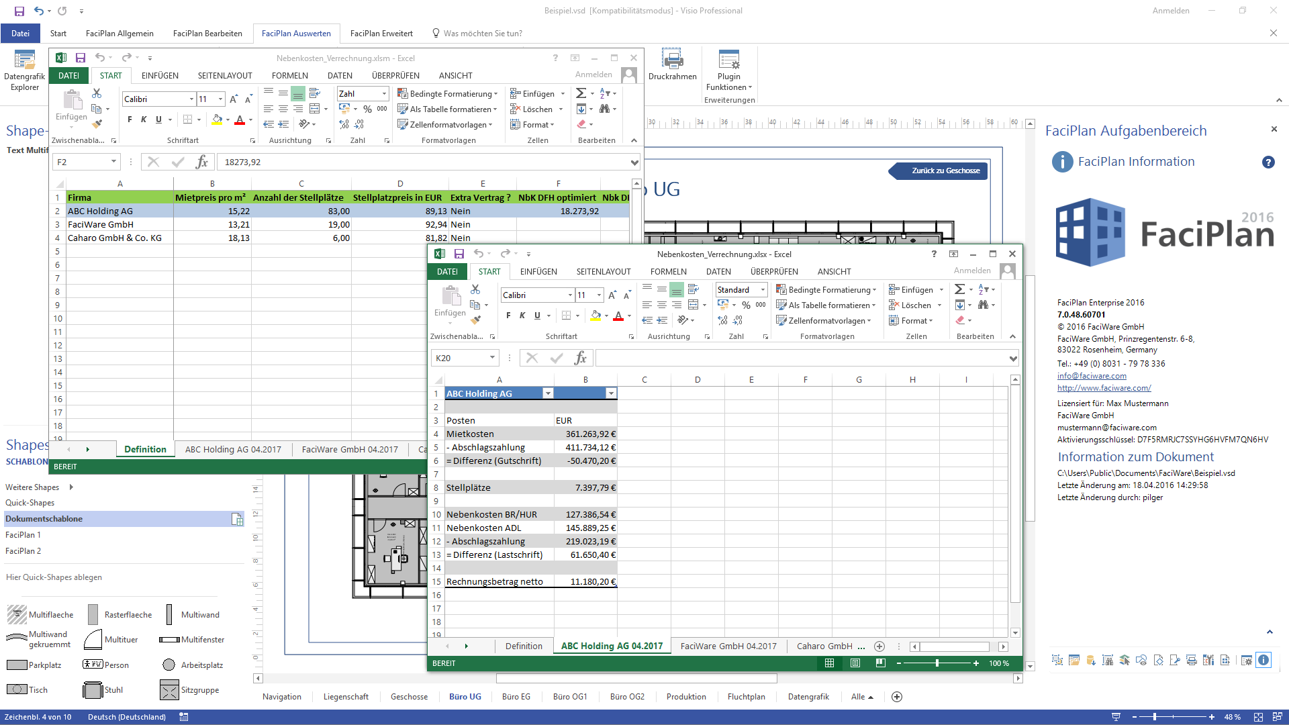The width and height of the screenshot is (1289, 725).
Task: Open the K20 name box dropdown
Action: pyautogui.click(x=492, y=358)
